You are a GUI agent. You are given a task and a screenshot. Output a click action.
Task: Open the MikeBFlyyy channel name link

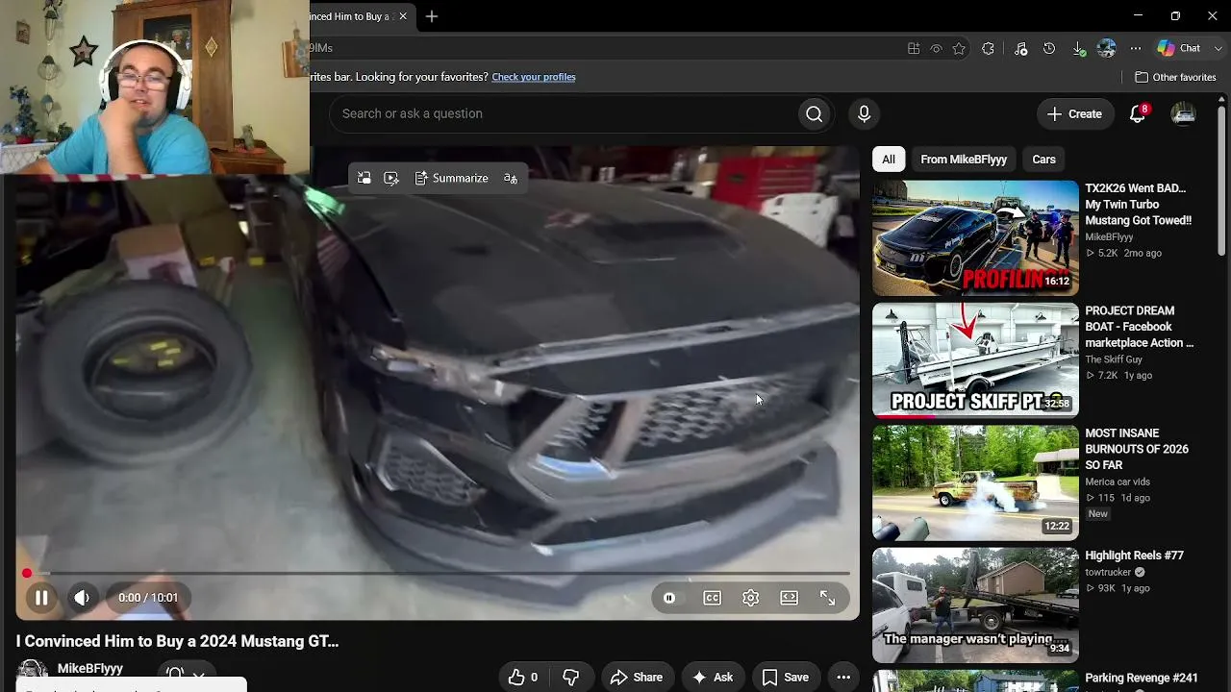tap(90, 669)
